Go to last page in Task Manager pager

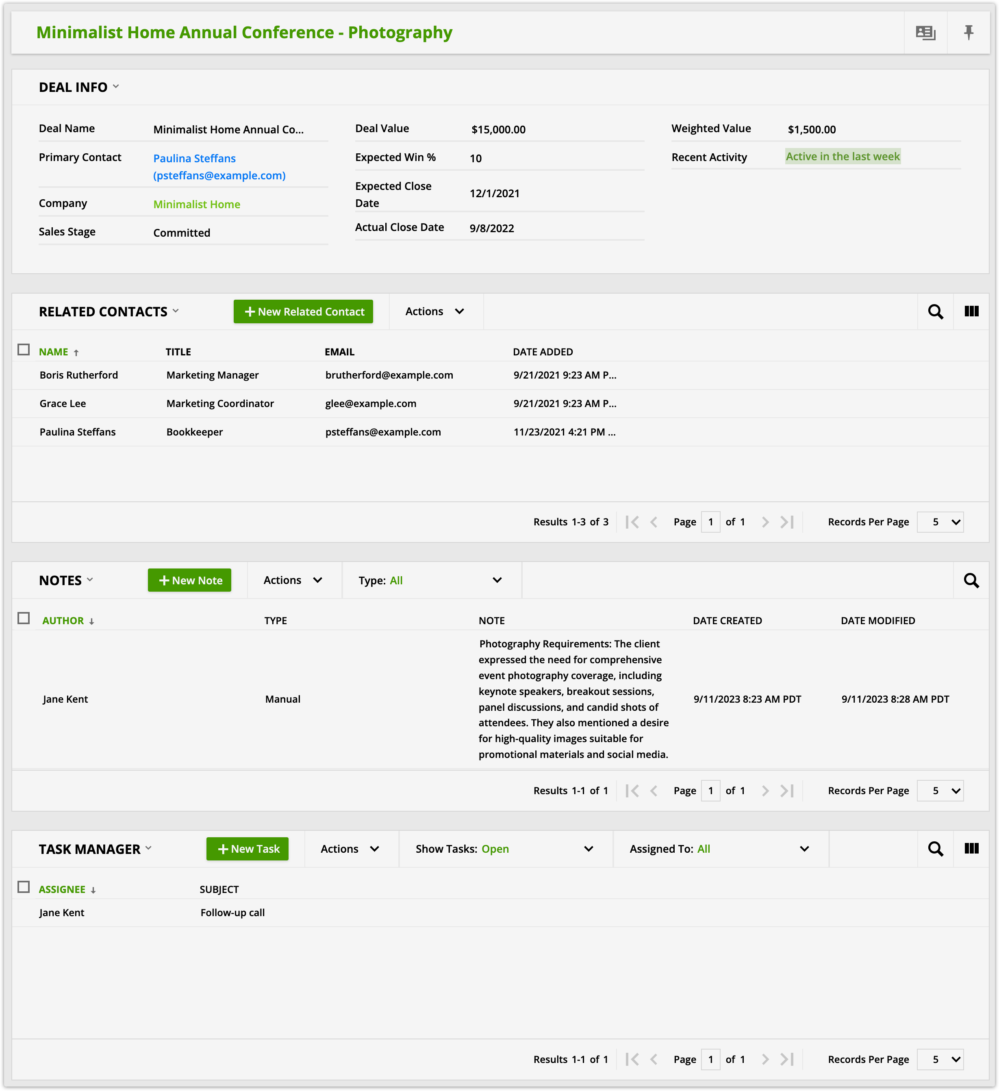pyautogui.click(x=787, y=1059)
